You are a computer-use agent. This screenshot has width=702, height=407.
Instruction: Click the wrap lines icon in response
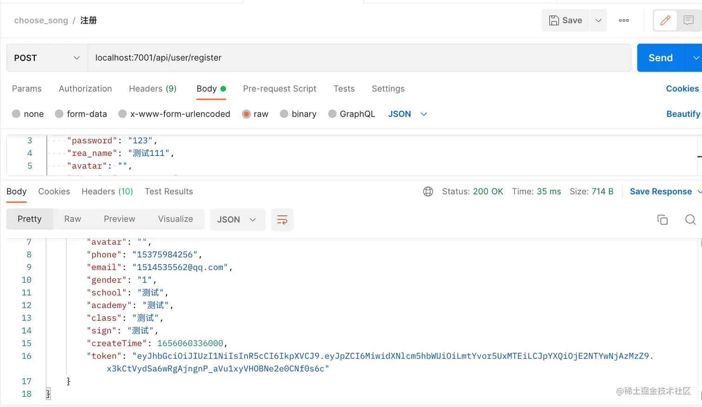coord(282,220)
